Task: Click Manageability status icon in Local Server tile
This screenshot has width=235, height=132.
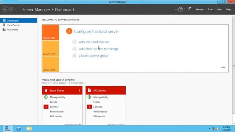Action: (46, 97)
